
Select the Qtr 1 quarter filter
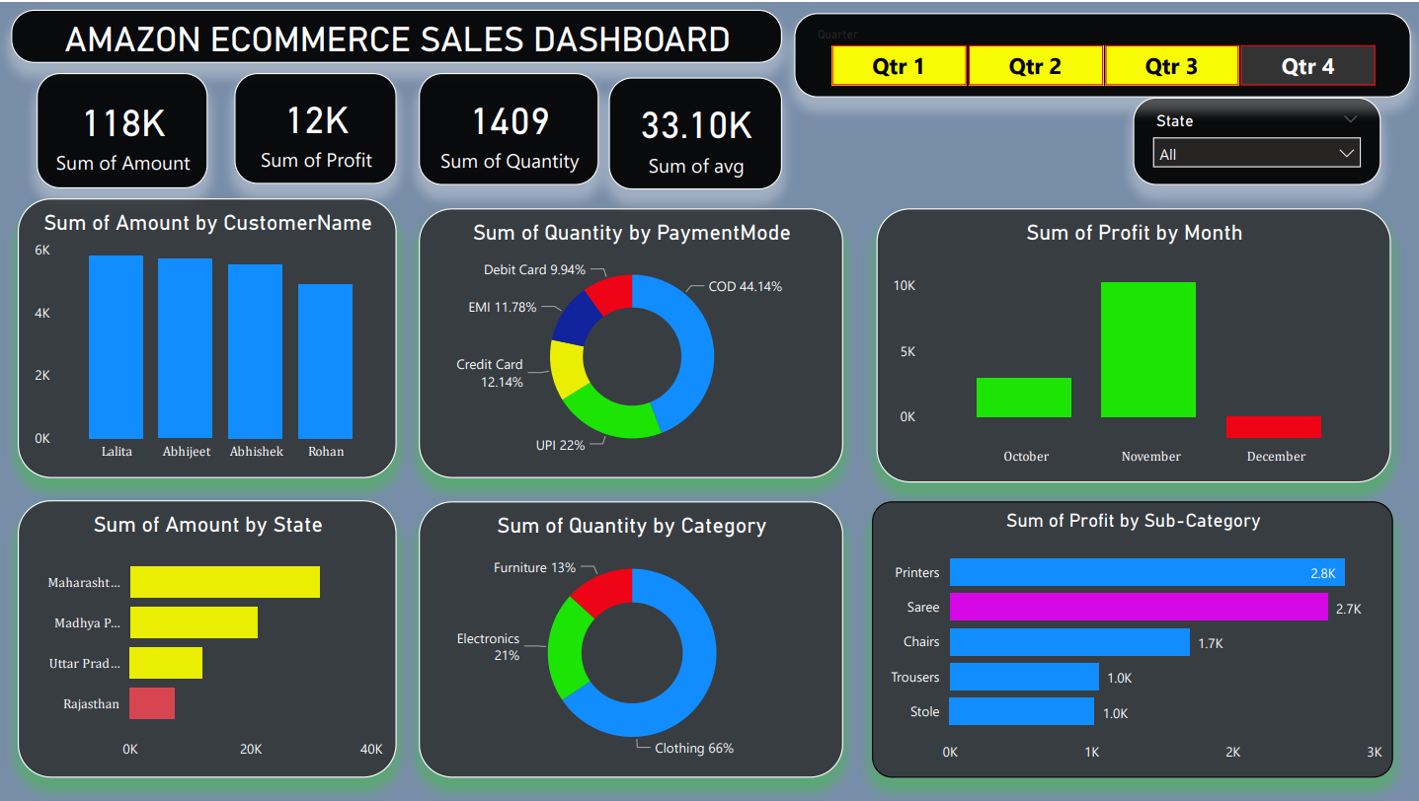[899, 65]
